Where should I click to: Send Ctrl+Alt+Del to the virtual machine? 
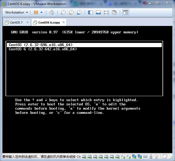[52, 12]
